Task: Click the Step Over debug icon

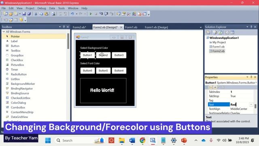Action: 106,14
